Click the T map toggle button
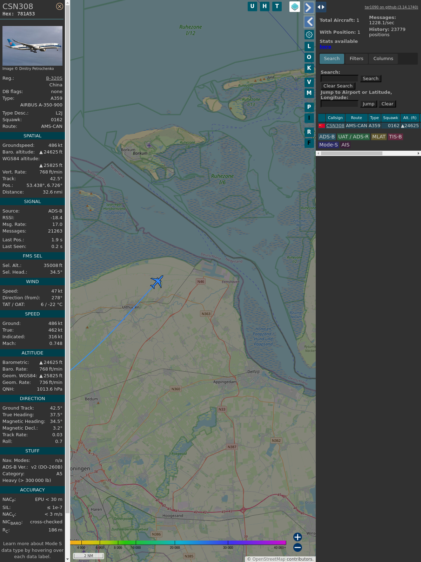The width and height of the screenshot is (421, 562). click(277, 6)
